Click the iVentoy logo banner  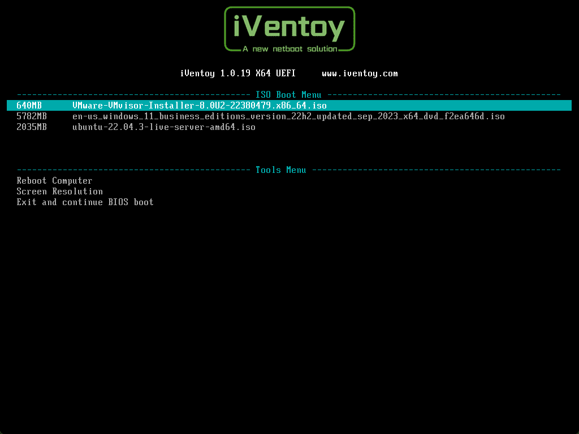pyautogui.click(x=289, y=29)
